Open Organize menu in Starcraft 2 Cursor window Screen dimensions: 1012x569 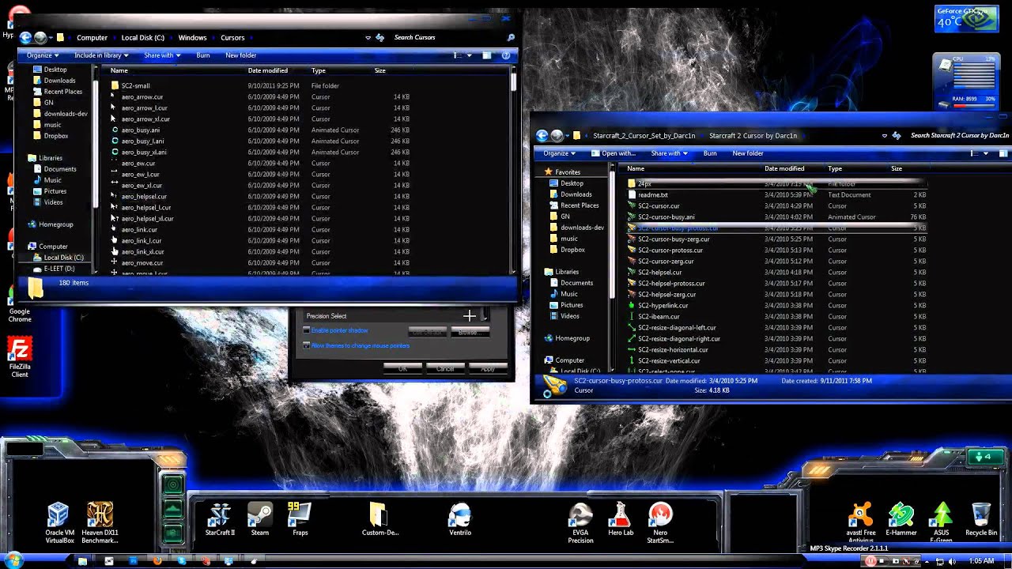pyautogui.click(x=559, y=153)
